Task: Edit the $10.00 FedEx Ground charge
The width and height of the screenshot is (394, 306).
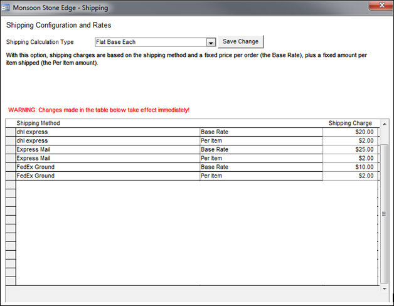Action: pos(350,167)
